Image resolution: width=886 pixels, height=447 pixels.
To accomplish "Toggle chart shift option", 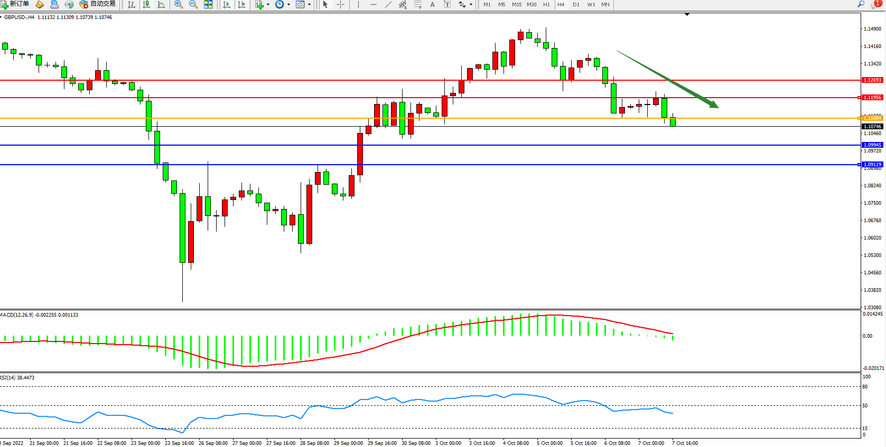I will 241,4.
